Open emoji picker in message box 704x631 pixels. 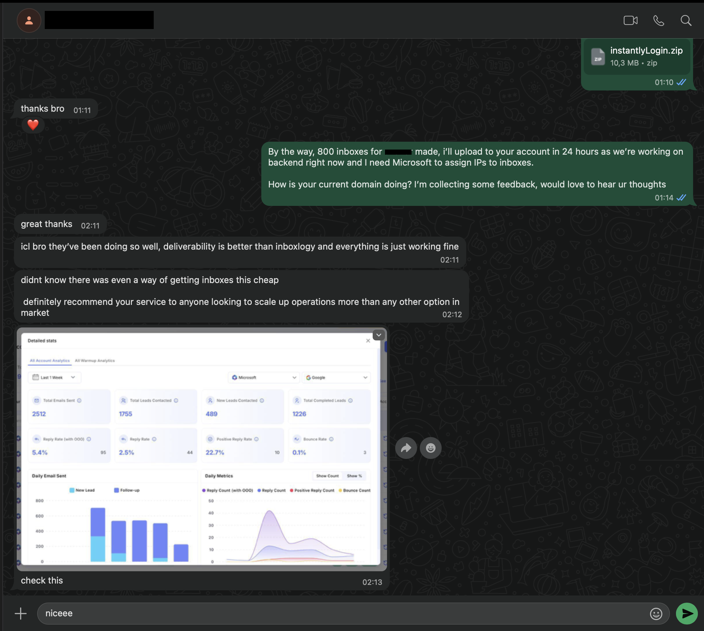point(656,614)
